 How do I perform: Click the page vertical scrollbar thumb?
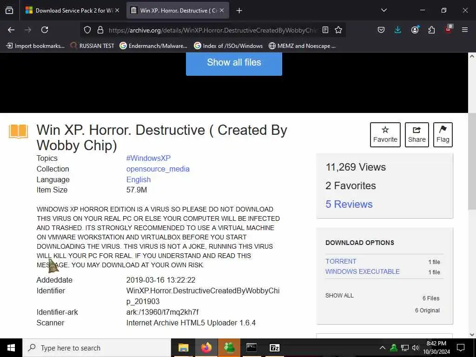click(472, 161)
